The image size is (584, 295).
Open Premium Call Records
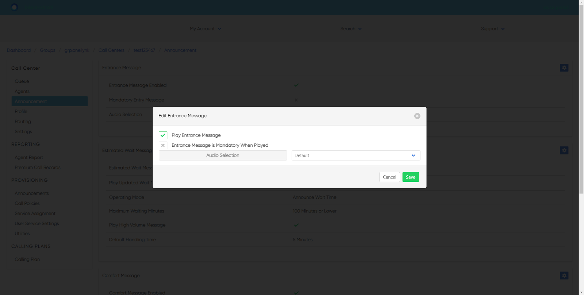point(38,167)
